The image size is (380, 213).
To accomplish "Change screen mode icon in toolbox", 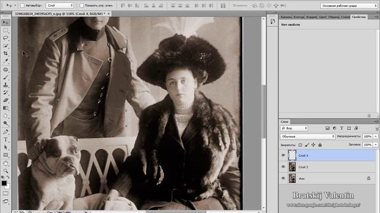I will pyautogui.click(x=5, y=201).
